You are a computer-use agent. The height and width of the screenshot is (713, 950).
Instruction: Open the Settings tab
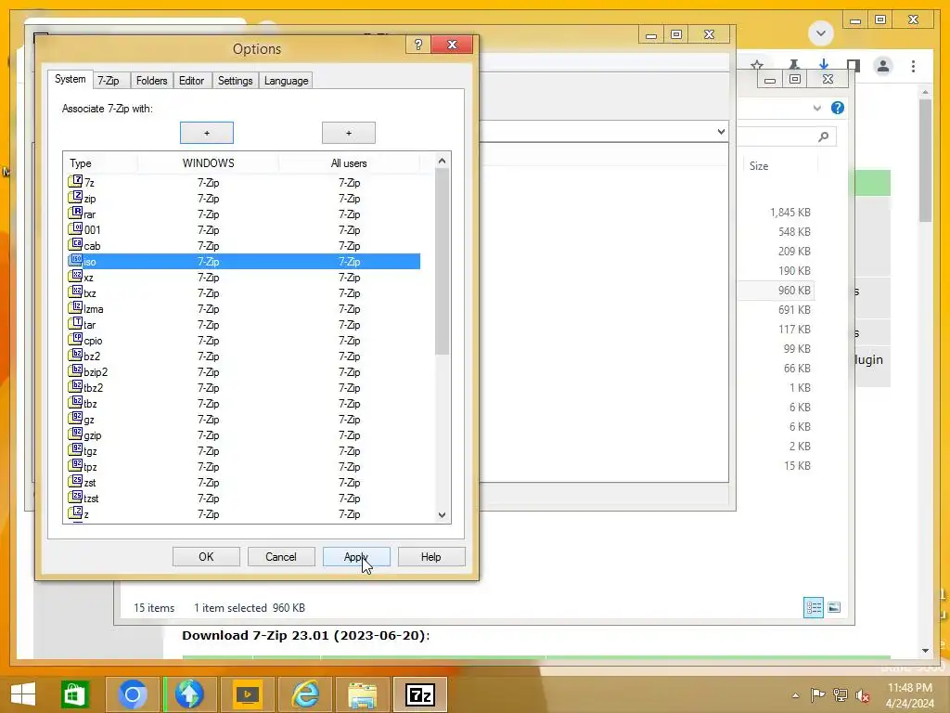[x=235, y=81]
